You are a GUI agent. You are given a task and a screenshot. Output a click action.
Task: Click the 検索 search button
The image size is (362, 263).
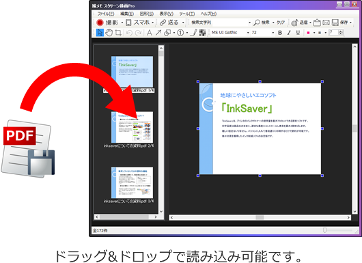click(x=262, y=23)
